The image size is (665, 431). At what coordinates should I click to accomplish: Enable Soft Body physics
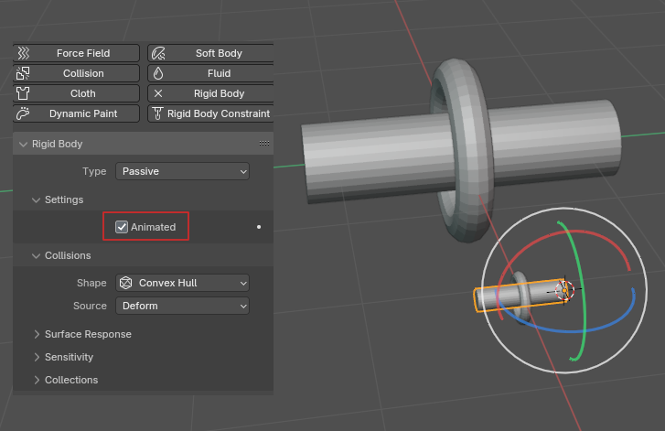click(210, 53)
